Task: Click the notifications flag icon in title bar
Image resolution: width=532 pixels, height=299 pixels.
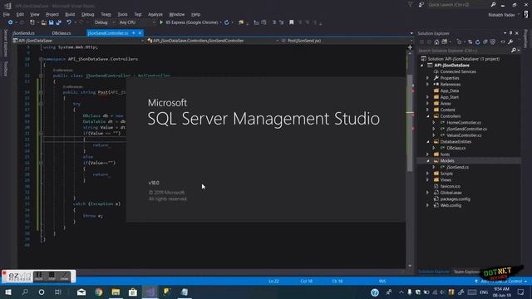Action: coord(410,5)
